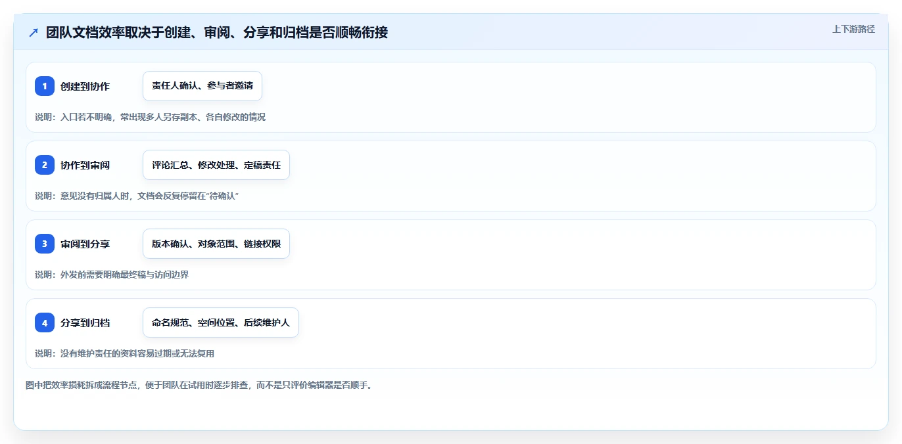Click the note 外发前需要明确最终稿与访问边界
The height and width of the screenshot is (444, 902).
click(112, 275)
